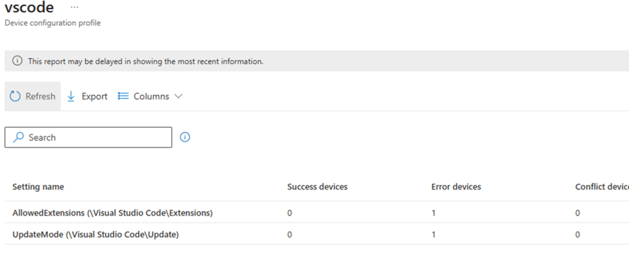
Task: Sort by Error devices column header
Action: pyautogui.click(x=456, y=187)
